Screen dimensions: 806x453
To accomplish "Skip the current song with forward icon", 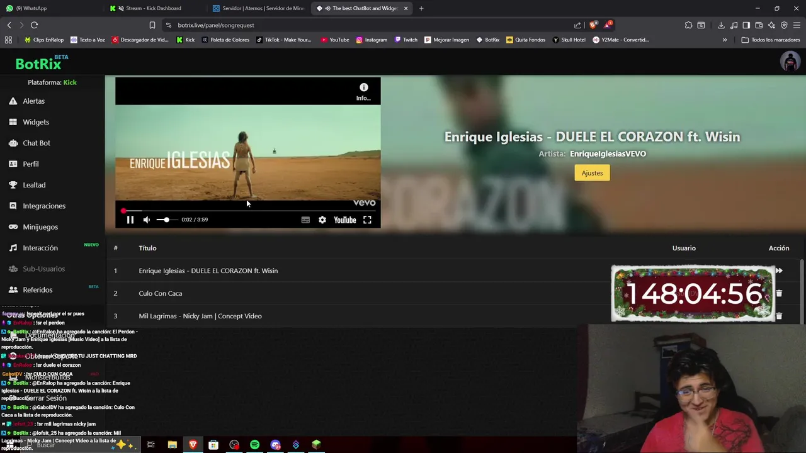I will click(779, 271).
